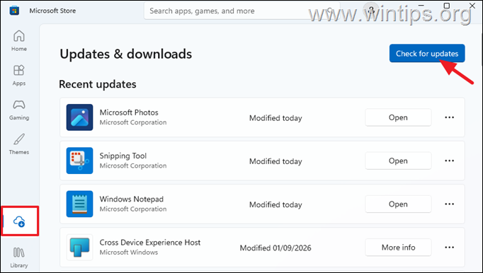The width and height of the screenshot is (483, 273).
Task: Select the Snipping Tool title text
Action: 123,156
